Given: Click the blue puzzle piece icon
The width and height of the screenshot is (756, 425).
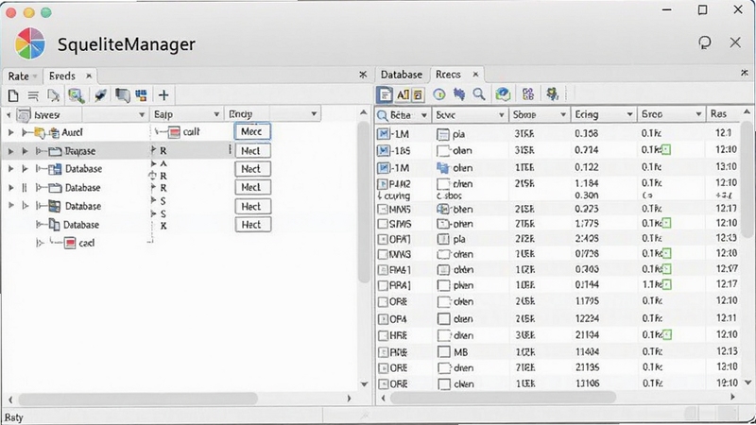Looking at the screenshot, I should [459, 94].
